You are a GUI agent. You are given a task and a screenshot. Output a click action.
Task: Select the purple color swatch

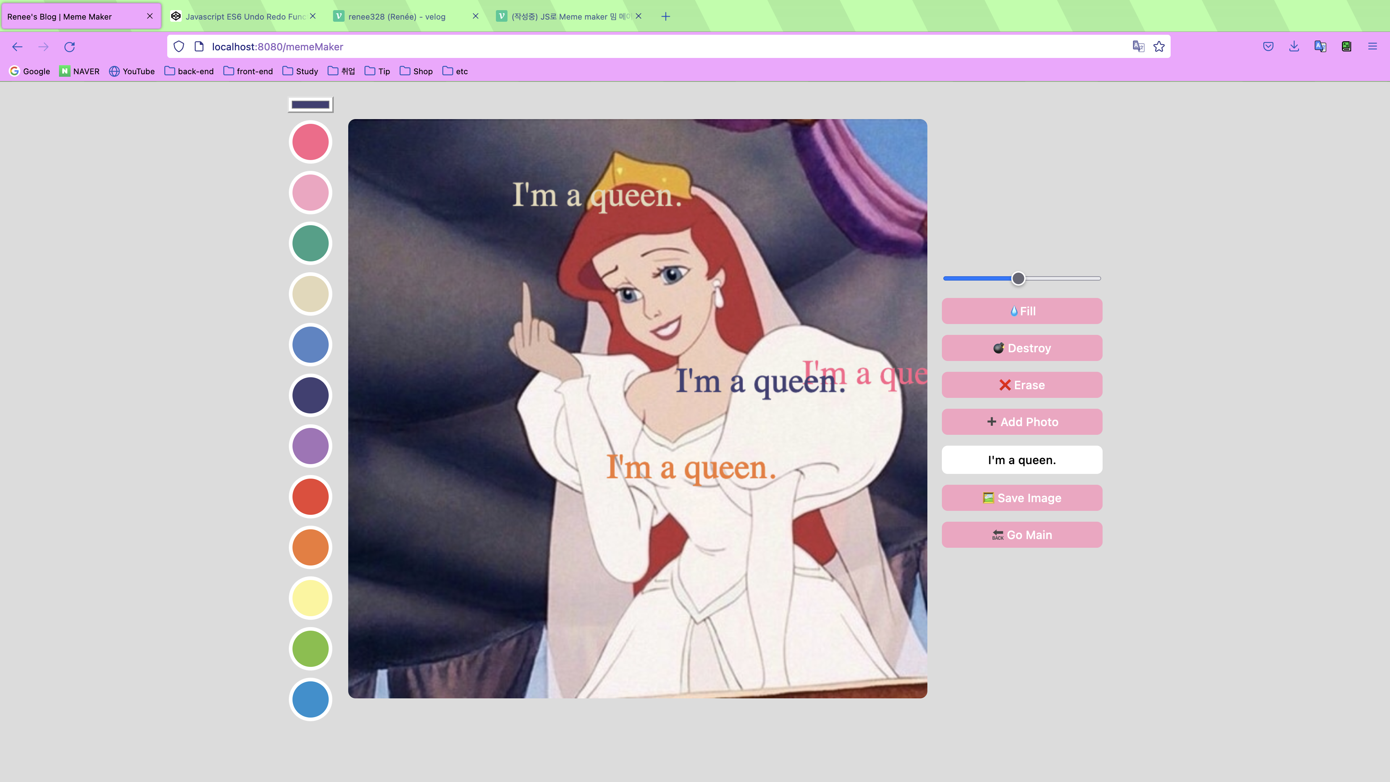[x=310, y=446]
